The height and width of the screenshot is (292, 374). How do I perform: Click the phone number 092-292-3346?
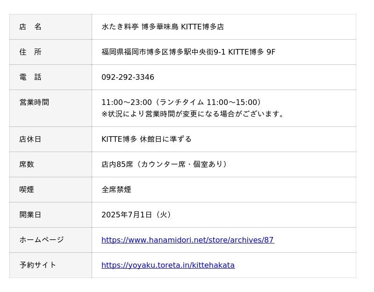pyautogui.click(x=128, y=77)
